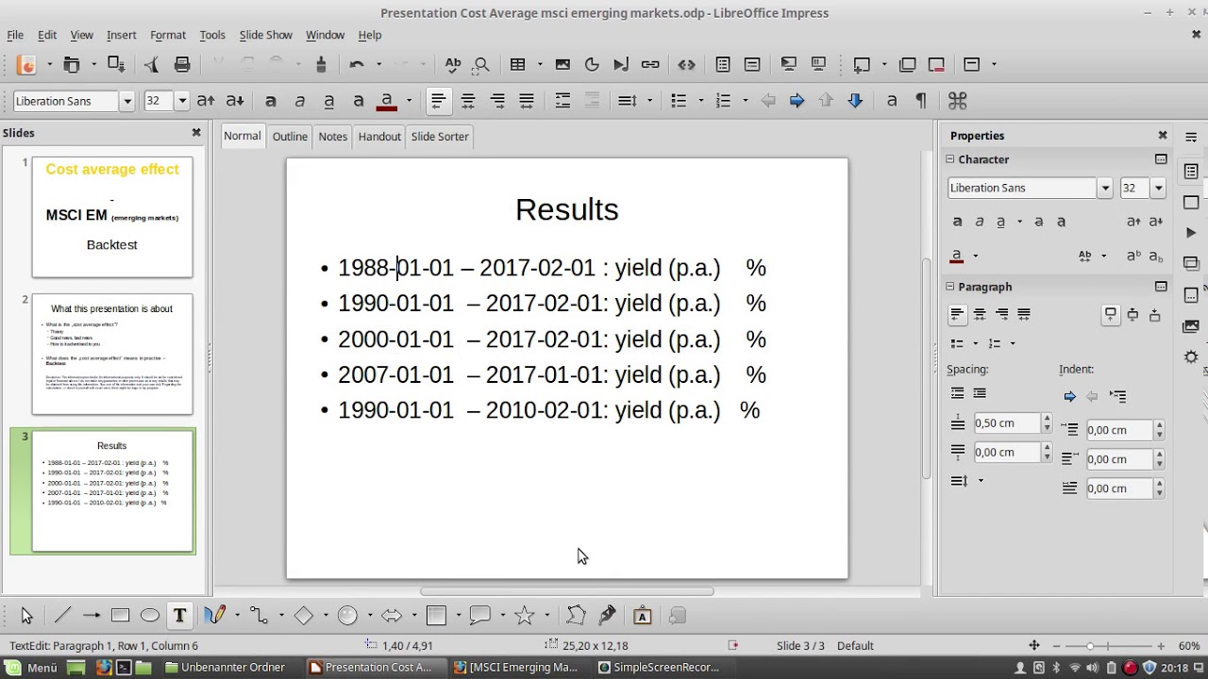Insert an image using the picture icon

(x=562, y=64)
